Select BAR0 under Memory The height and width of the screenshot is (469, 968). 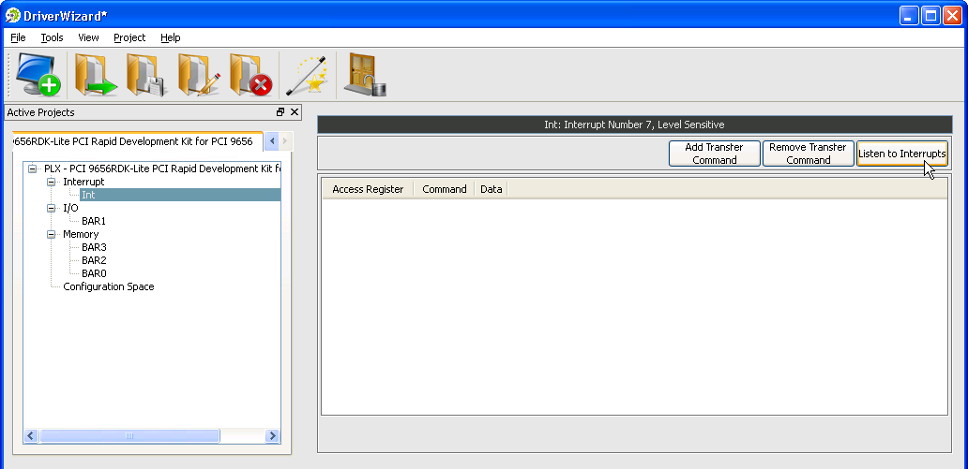94,273
